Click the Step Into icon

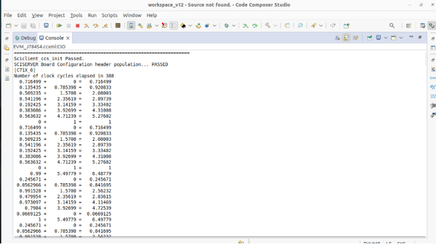[87, 26]
